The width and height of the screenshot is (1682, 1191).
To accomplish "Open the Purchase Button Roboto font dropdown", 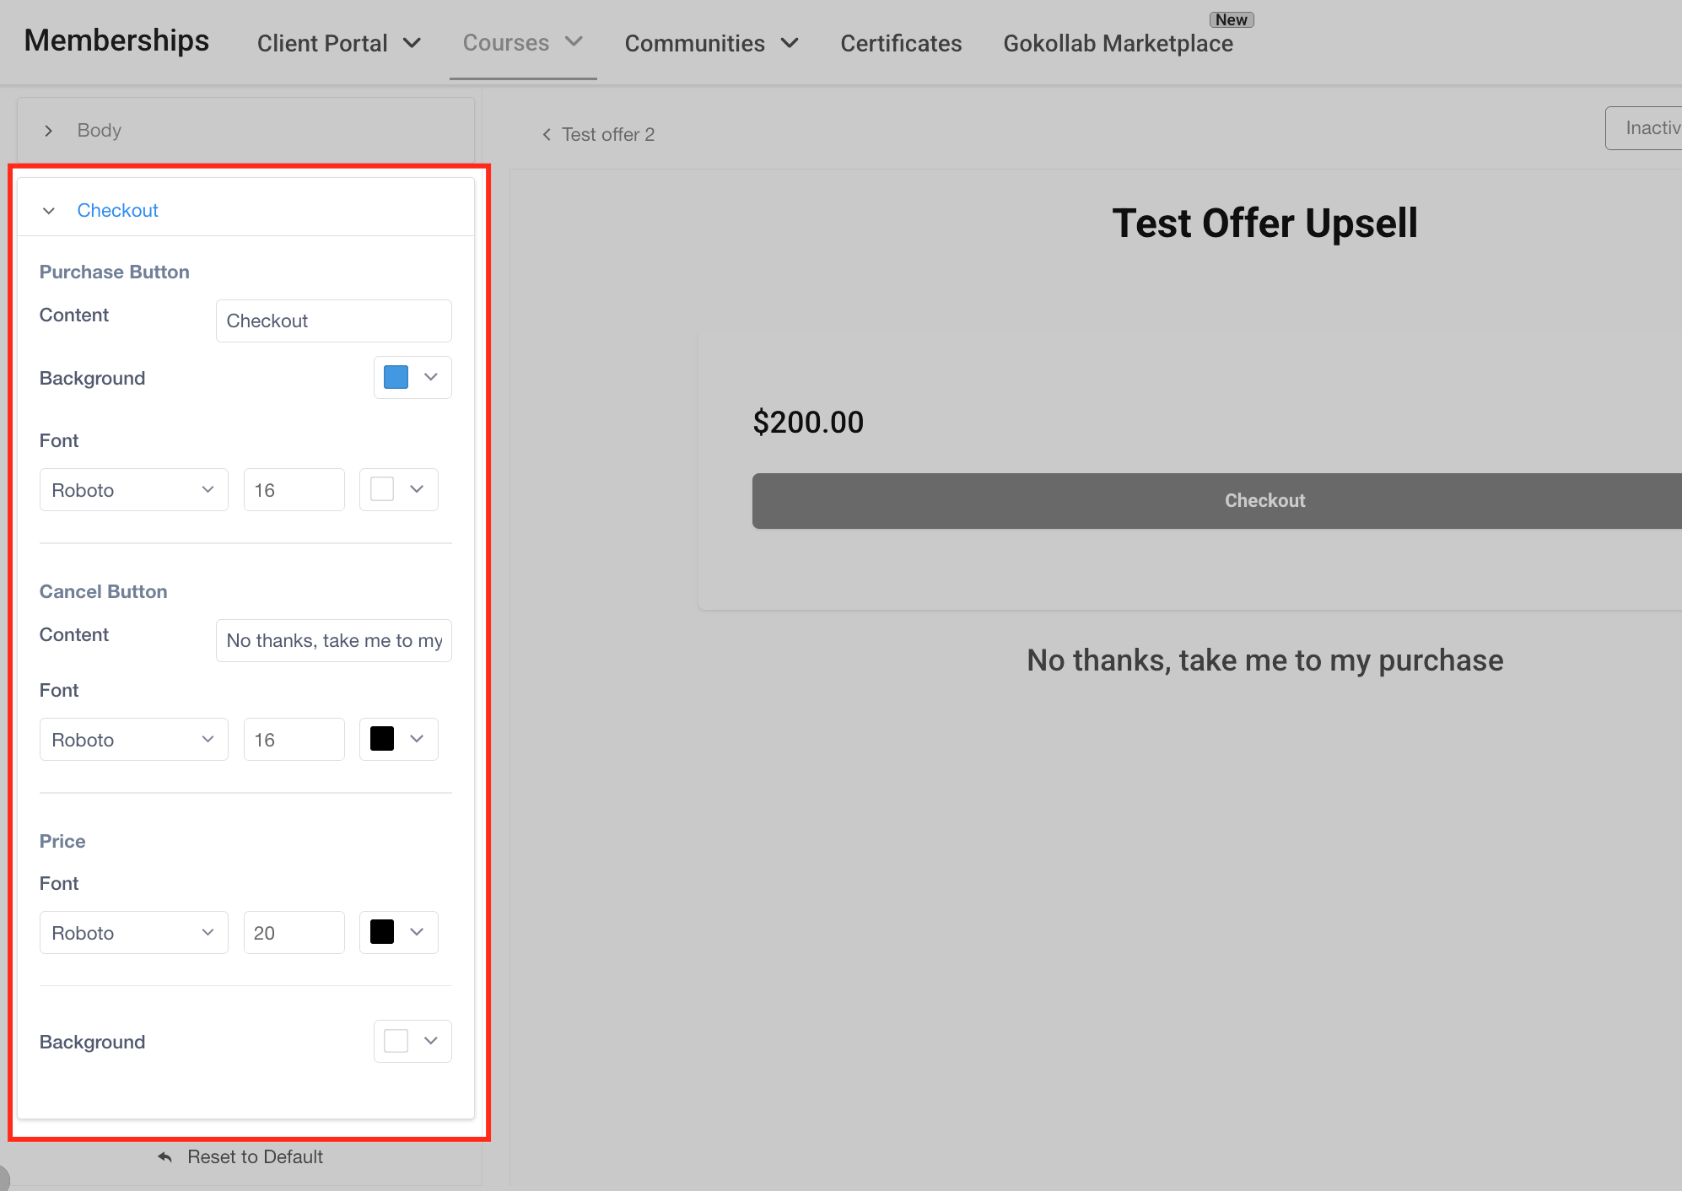I will click(133, 489).
